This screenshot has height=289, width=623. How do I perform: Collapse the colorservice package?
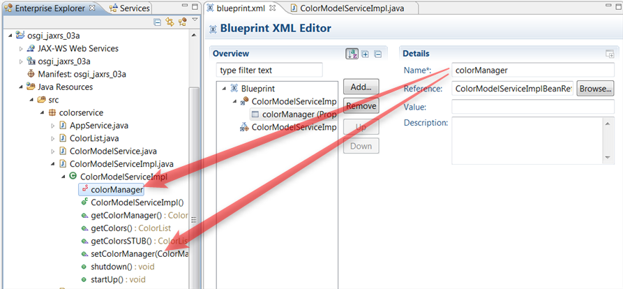[x=42, y=112]
